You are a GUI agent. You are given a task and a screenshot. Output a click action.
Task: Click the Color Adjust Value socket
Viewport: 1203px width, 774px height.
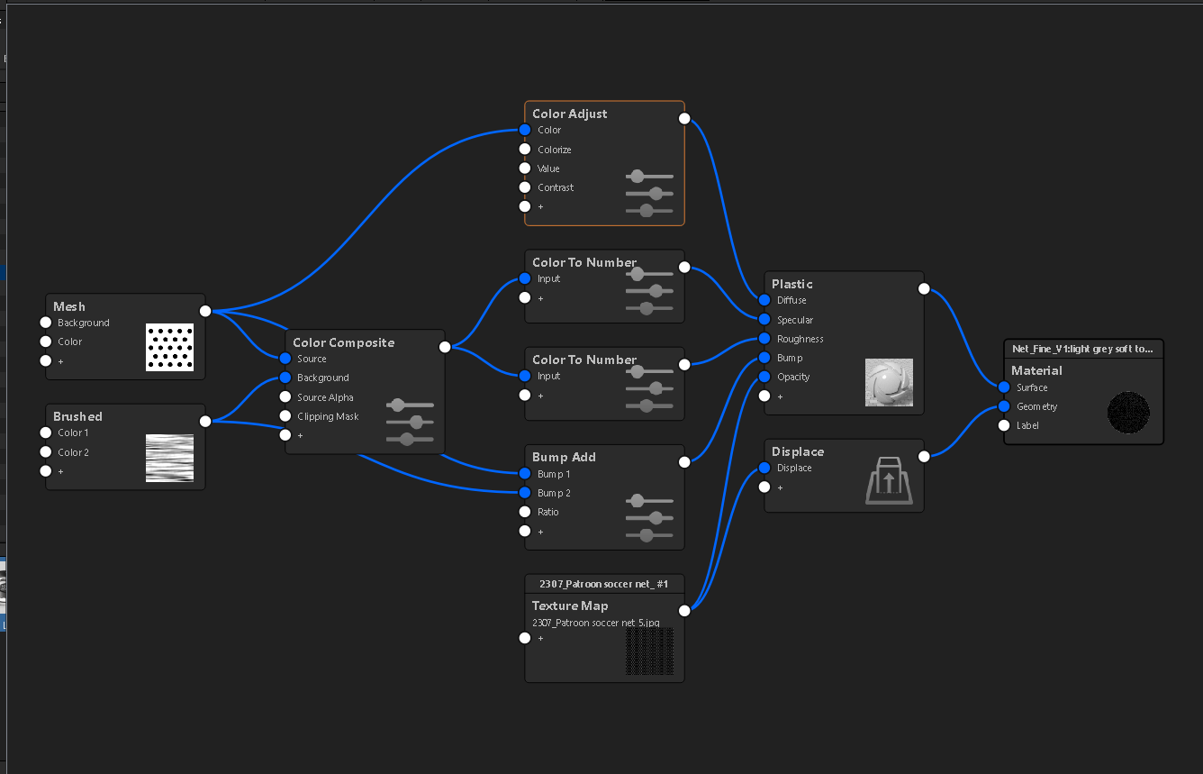pos(525,168)
